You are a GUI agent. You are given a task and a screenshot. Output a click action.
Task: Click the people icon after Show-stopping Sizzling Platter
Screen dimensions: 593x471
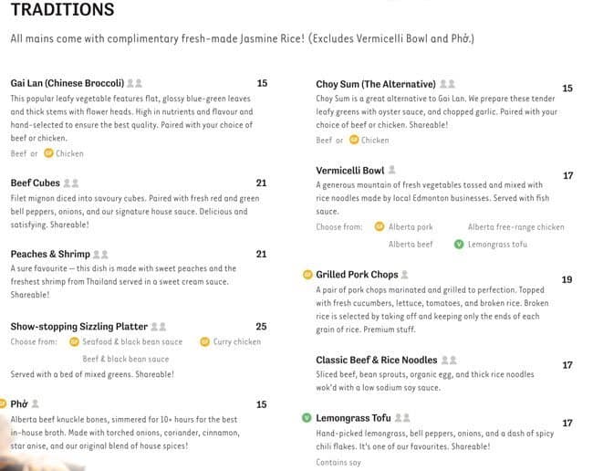pos(159,326)
